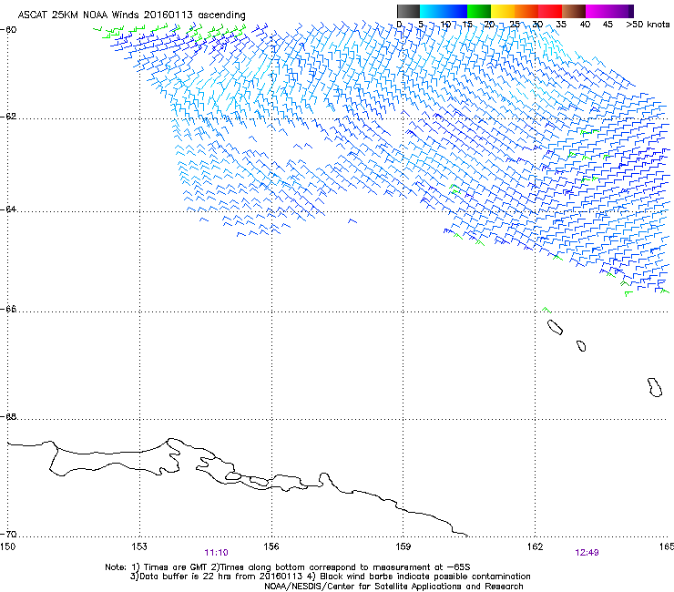Click the largest island outline near 162E
The height and width of the screenshot is (592, 674).
pyautogui.click(x=555, y=328)
